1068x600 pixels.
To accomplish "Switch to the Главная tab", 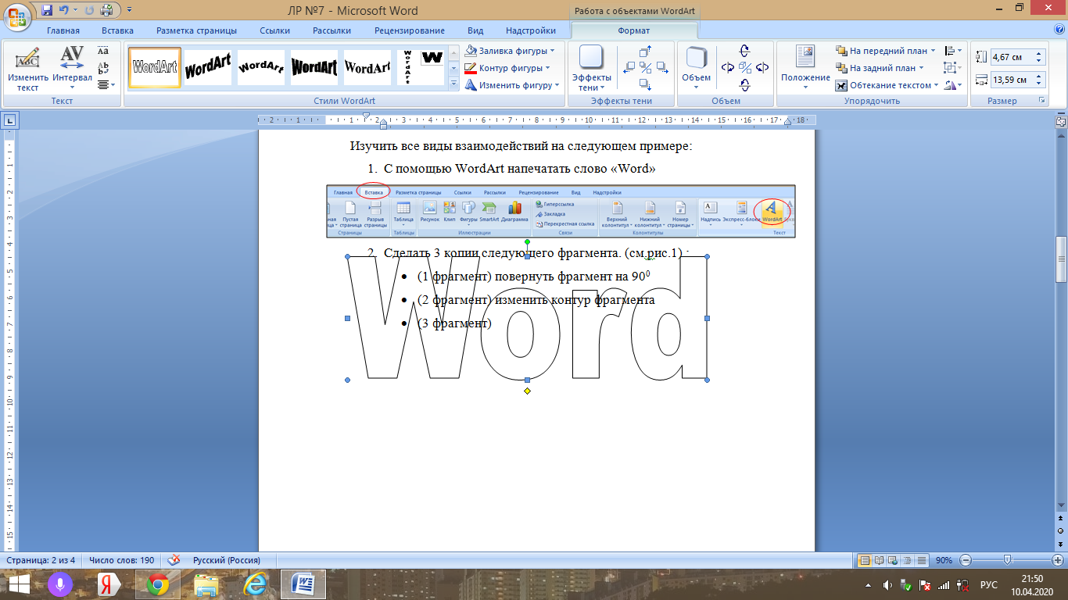I will click(63, 30).
